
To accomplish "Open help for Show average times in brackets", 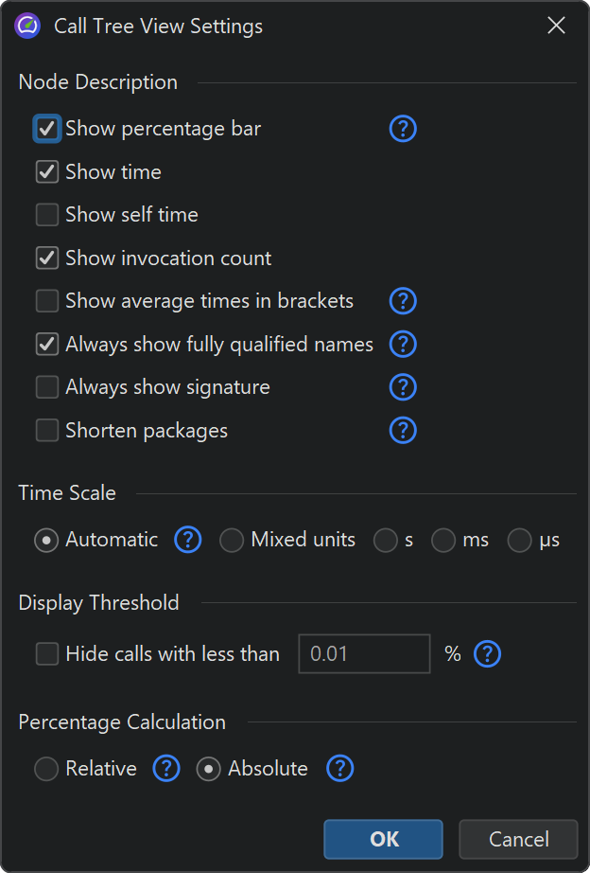I will click(x=403, y=301).
